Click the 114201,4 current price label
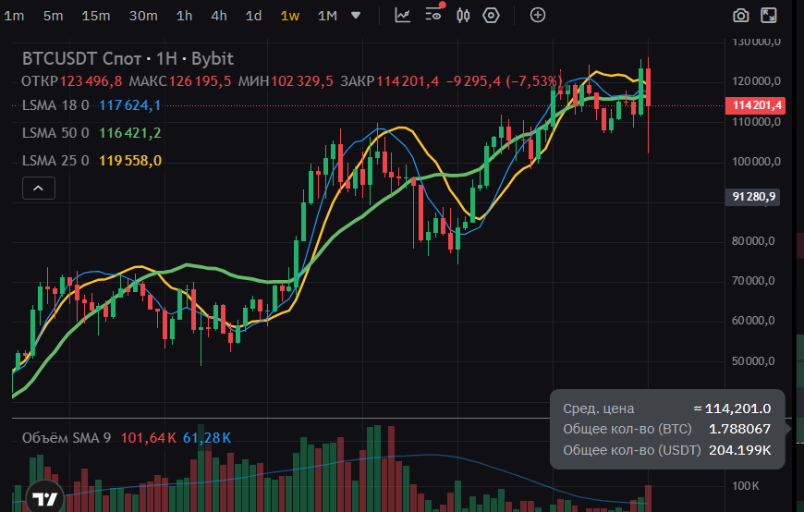804x512 pixels. pyautogui.click(x=757, y=105)
